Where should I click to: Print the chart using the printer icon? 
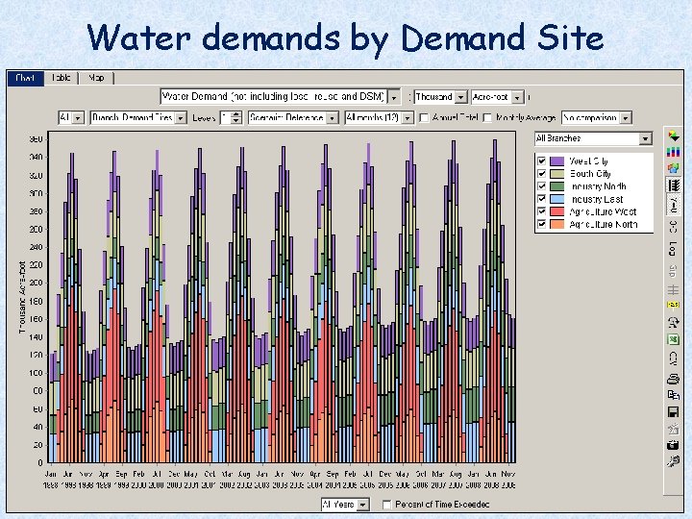(673, 379)
